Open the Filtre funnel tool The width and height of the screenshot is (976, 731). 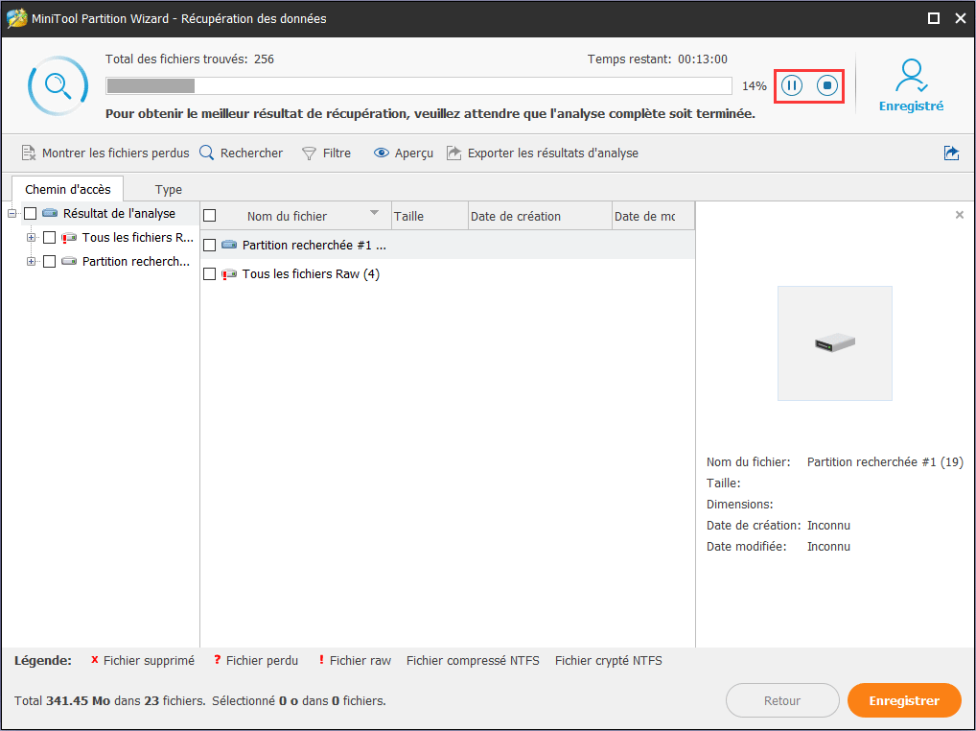326,153
